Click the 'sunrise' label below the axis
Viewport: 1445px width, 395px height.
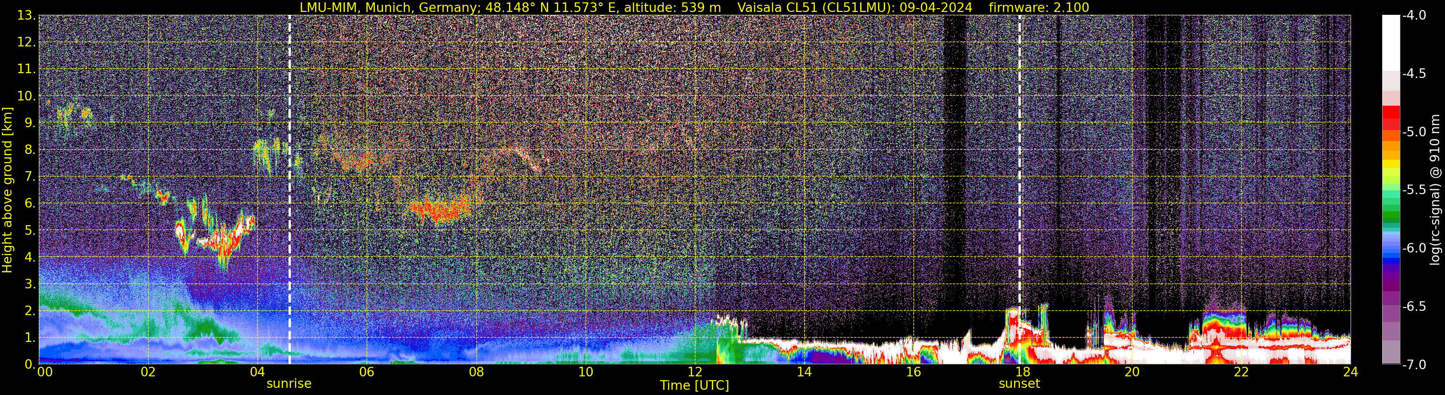289,383
